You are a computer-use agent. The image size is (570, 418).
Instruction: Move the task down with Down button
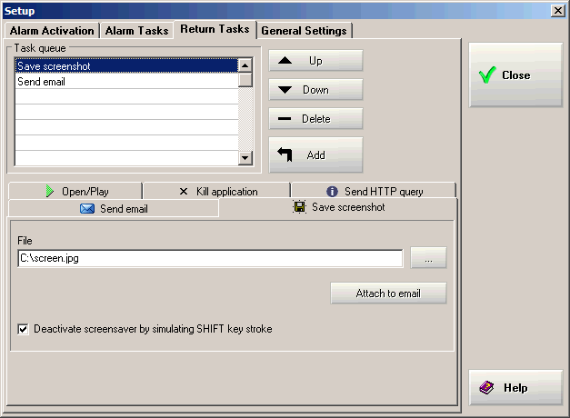point(315,90)
